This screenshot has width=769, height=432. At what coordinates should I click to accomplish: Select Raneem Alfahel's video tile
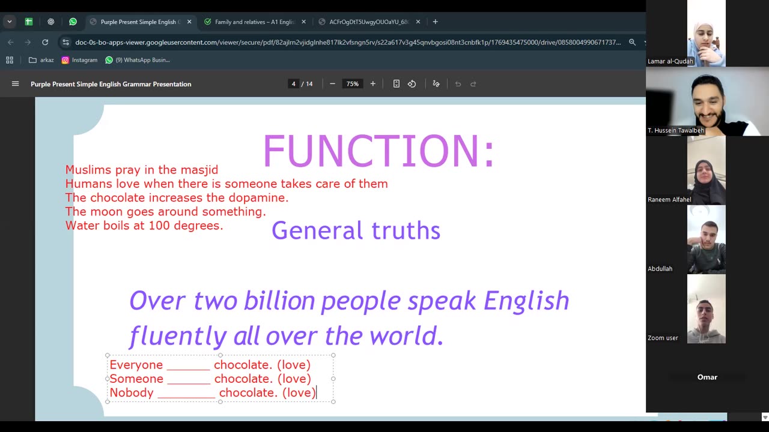pyautogui.click(x=707, y=170)
